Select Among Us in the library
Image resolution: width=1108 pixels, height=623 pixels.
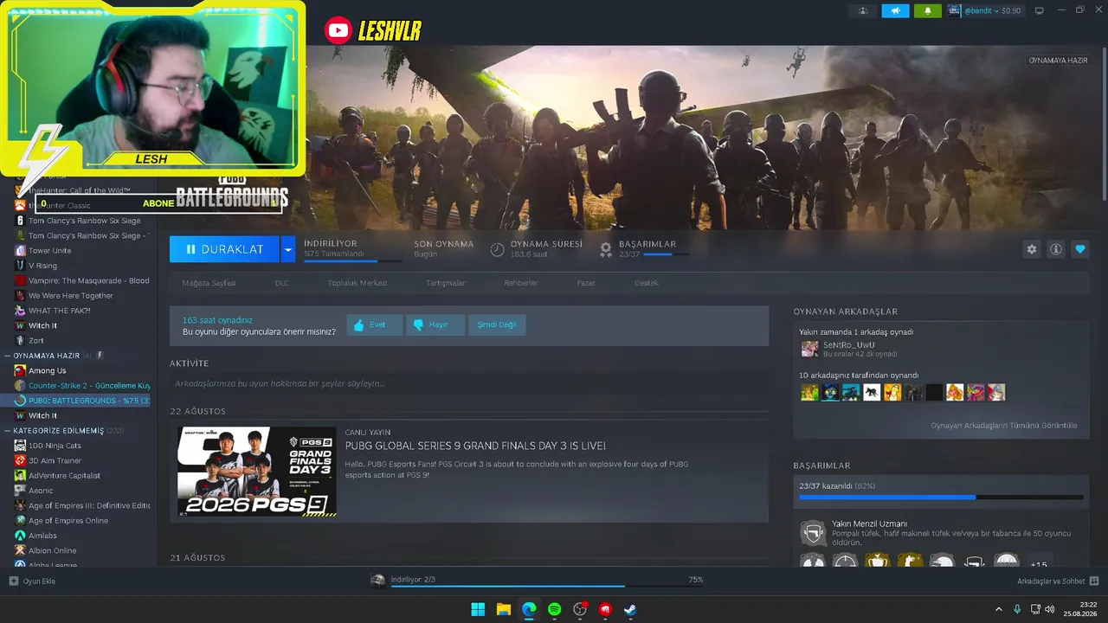click(x=47, y=370)
